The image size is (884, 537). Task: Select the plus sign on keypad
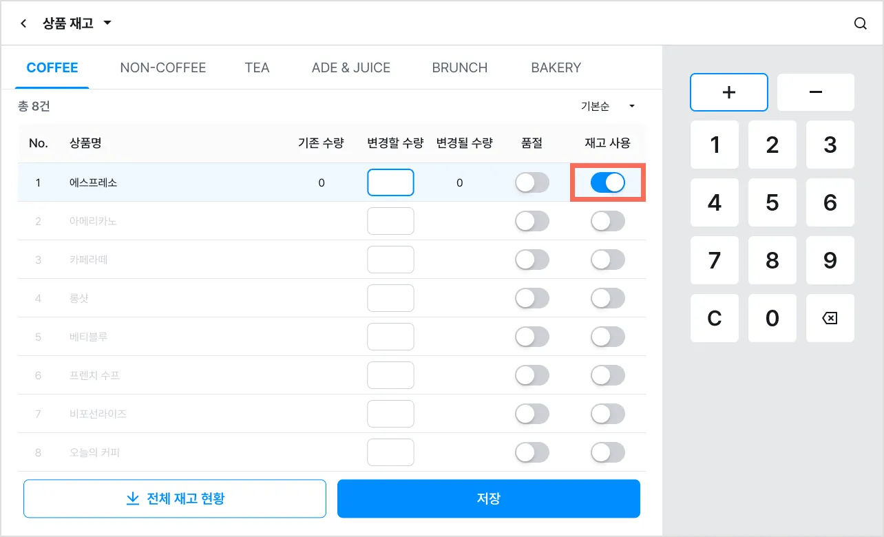pos(728,92)
